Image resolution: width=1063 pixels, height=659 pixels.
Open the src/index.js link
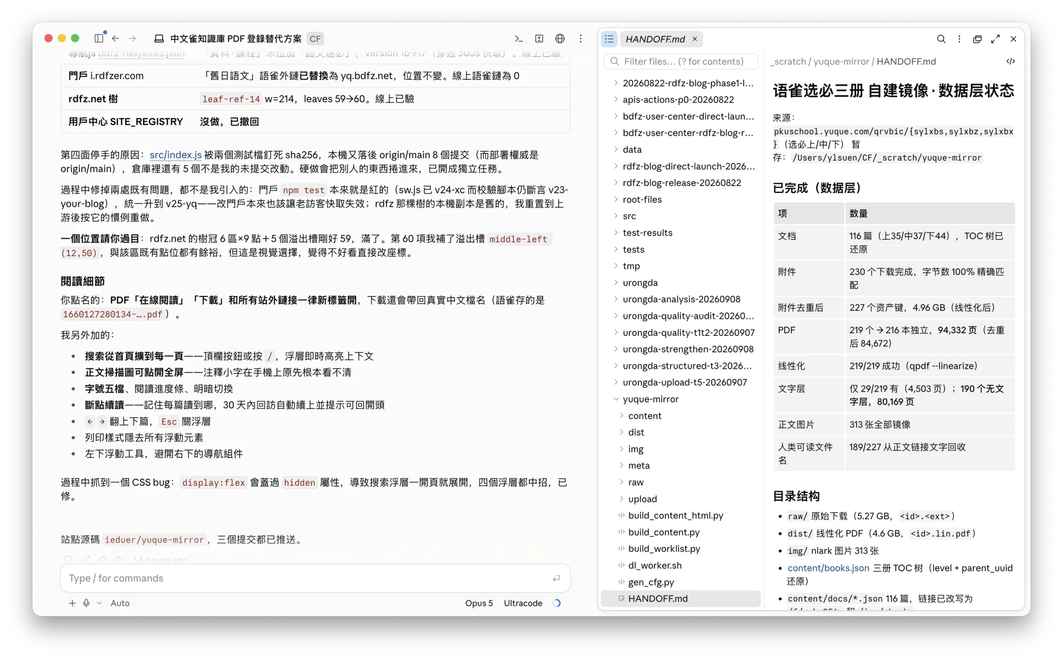[175, 155]
